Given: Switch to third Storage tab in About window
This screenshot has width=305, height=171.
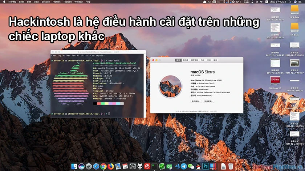Looking at the screenshot, I should [x=194, y=60].
